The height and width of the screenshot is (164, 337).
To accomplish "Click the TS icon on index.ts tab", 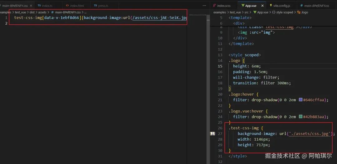I will pyautogui.click(x=39, y=6).
